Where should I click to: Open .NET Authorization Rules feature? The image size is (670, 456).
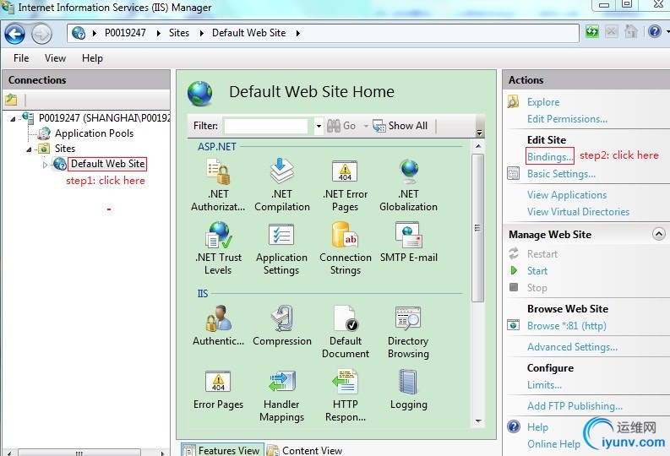pyautogui.click(x=218, y=185)
